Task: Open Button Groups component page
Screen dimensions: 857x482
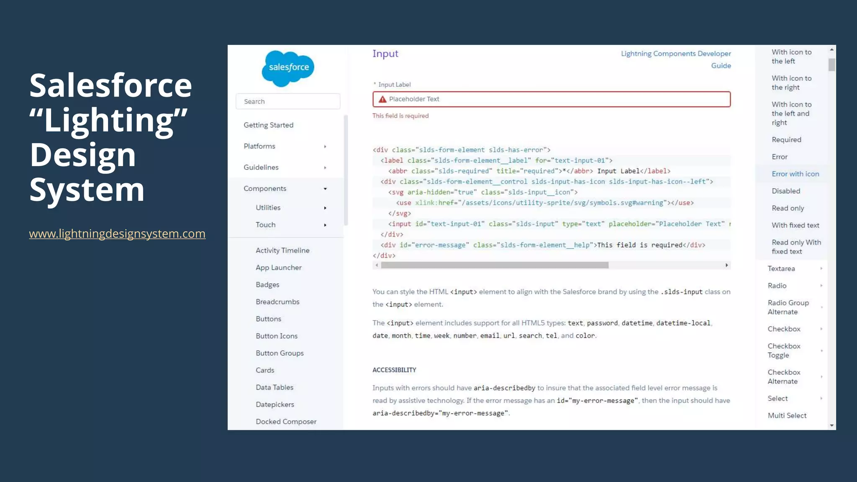Action: [280, 353]
